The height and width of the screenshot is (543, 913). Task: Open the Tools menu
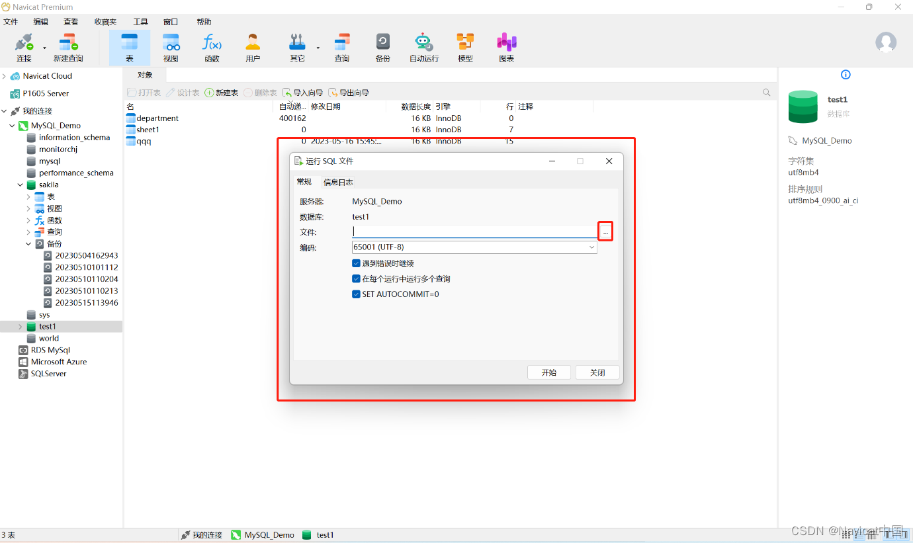tap(140, 22)
